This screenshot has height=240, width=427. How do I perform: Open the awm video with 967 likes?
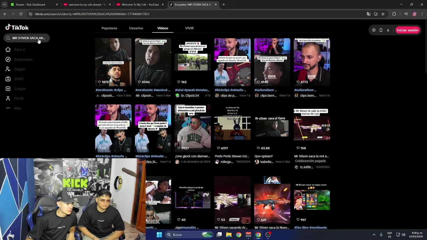click(312, 200)
